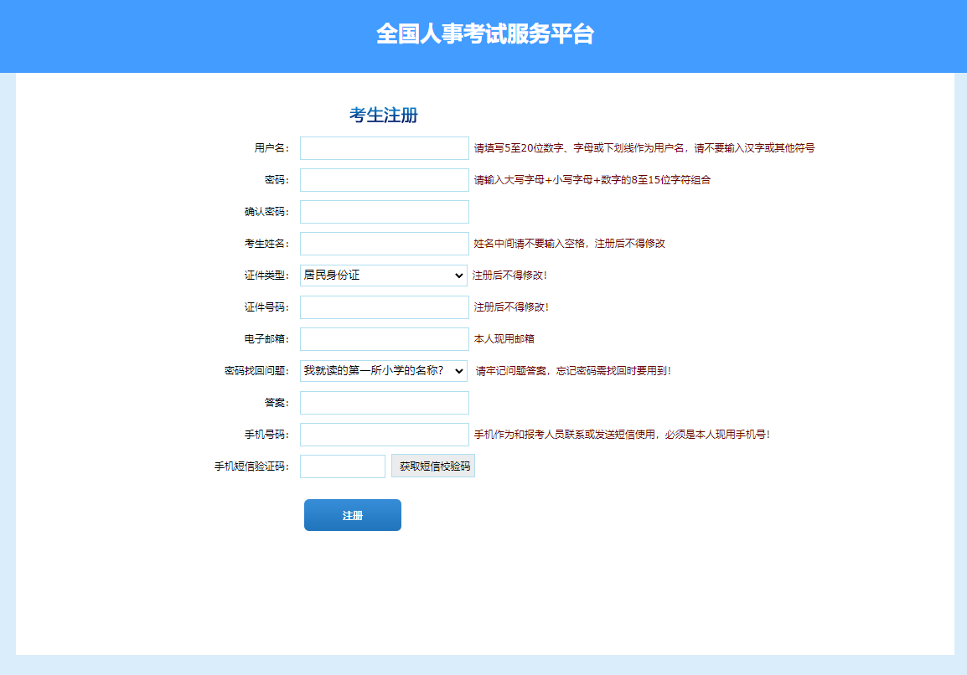The image size is (967, 675).
Task: Select the 手机号码 phone number field
Action: click(x=384, y=435)
